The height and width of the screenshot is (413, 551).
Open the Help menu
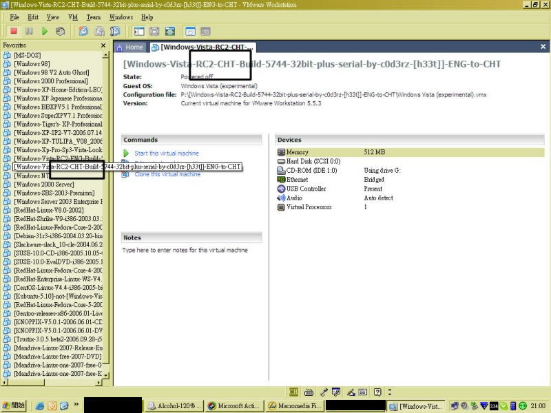pos(147,17)
